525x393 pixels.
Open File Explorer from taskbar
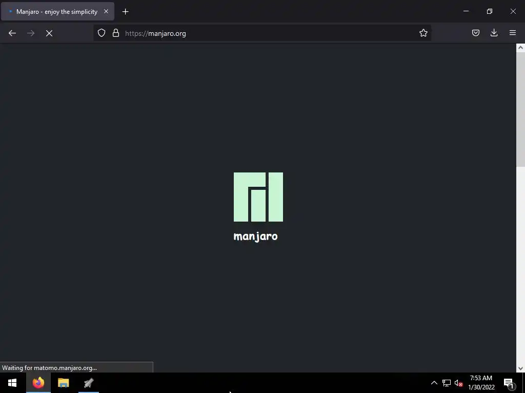[x=63, y=383]
